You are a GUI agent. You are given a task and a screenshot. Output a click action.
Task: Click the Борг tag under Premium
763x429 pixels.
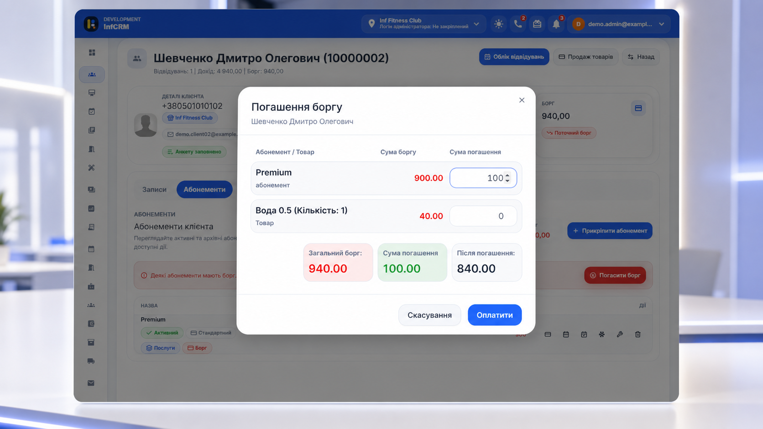(x=197, y=348)
